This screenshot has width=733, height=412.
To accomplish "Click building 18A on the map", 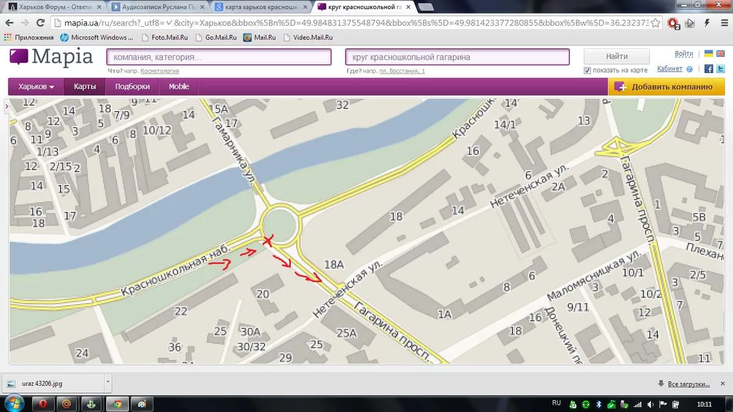I will coord(334,264).
